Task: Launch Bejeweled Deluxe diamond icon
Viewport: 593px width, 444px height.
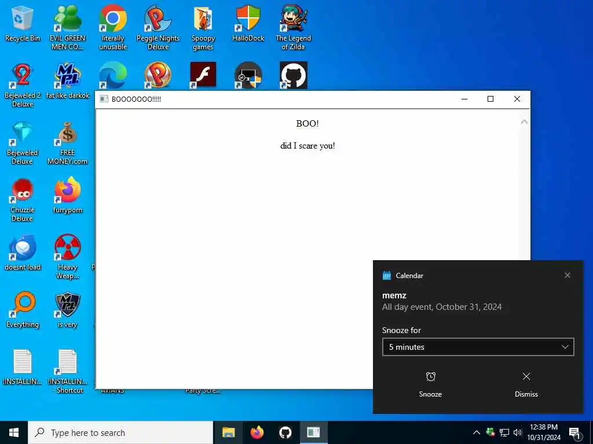Action: (x=23, y=142)
